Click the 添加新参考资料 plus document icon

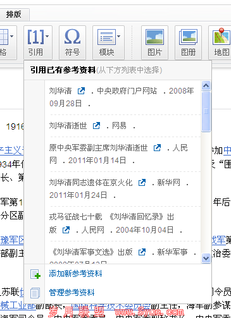click(x=35, y=274)
